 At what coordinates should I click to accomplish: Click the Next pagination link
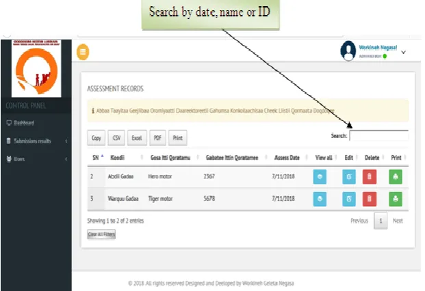[398, 221]
